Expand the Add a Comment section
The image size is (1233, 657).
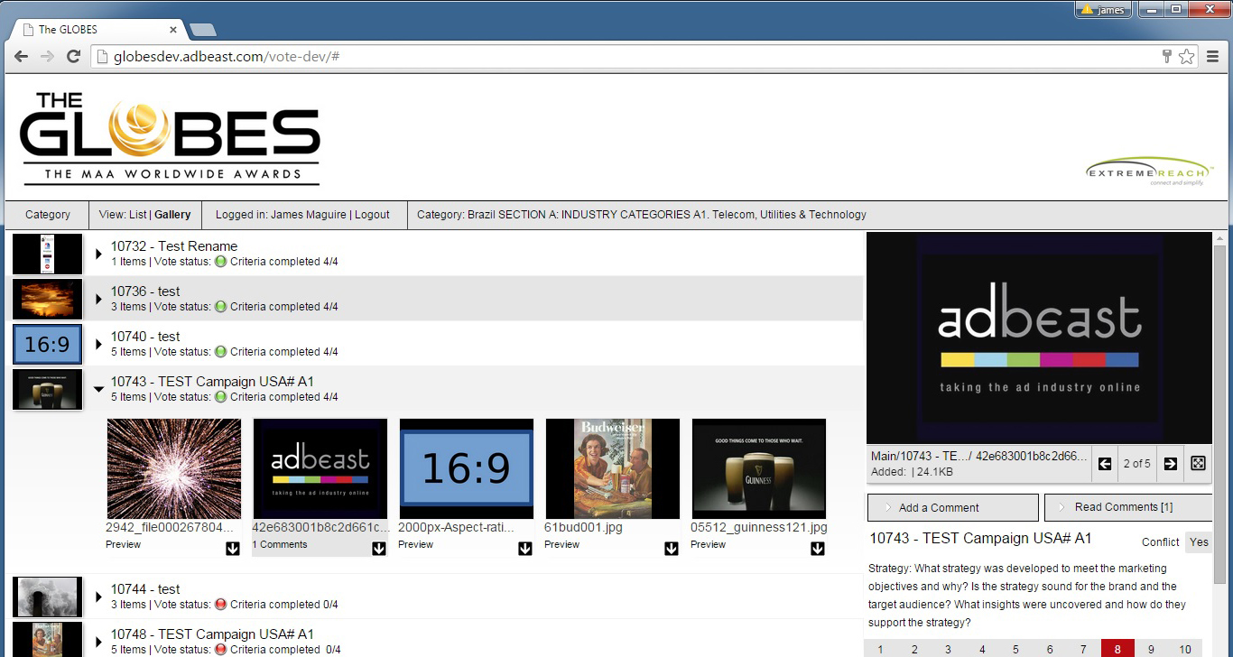tap(953, 507)
